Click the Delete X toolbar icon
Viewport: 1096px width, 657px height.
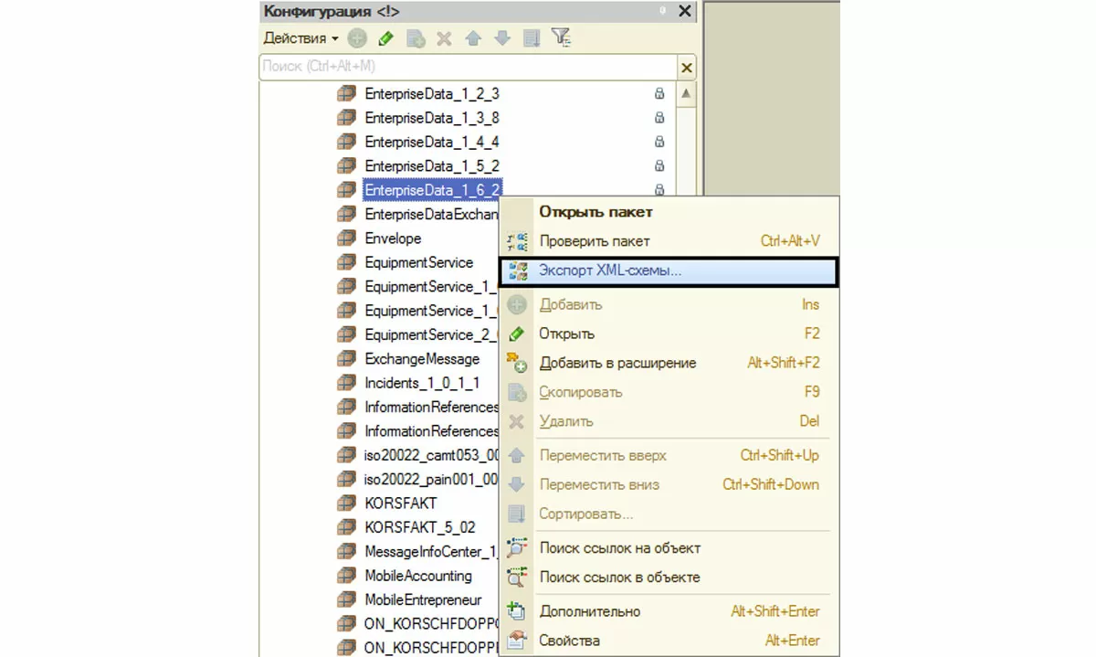click(x=444, y=38)
